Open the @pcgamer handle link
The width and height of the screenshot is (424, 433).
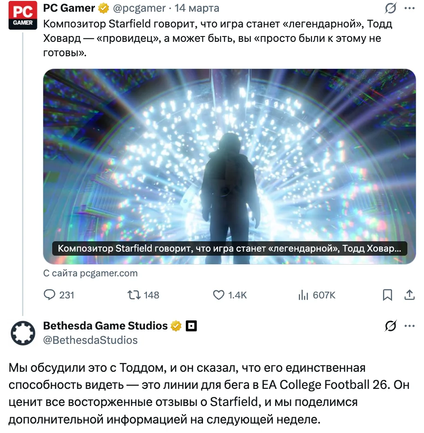coord(140,8)
